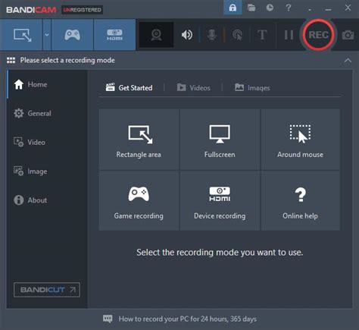Choose the Fullscreen recording tile
The image size is (359, 330).
[x=220, y=140]
